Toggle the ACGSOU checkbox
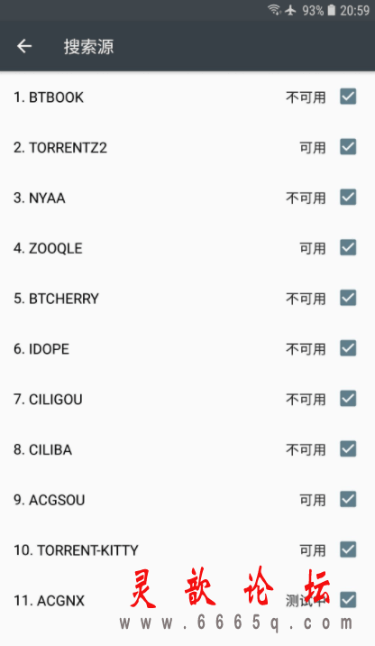Screen dimensions: 375x646 coord(348,499)
